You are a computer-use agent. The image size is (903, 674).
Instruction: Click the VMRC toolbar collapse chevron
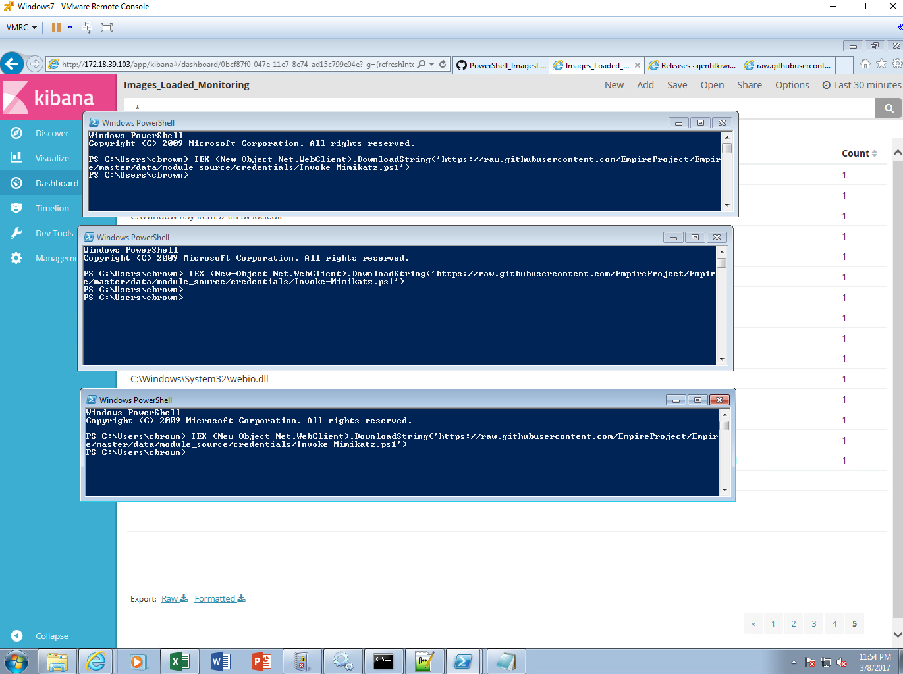900,28
